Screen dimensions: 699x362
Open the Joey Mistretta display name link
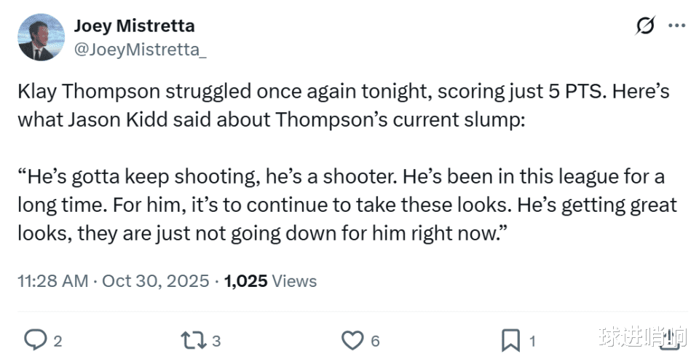point(134,27)
